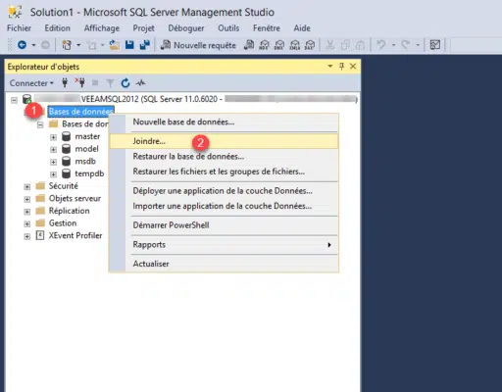
Task: Choose Démarrer PowerShell from context menu
Action: (x=224, y=225)
